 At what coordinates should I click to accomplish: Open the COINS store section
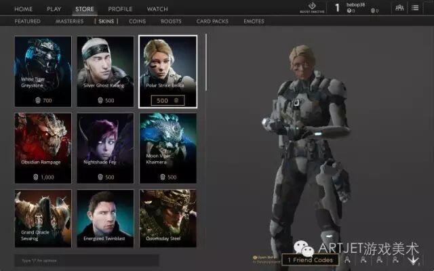137,21
